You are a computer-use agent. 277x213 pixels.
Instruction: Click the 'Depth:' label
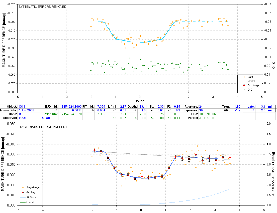[x=132, y=107]
